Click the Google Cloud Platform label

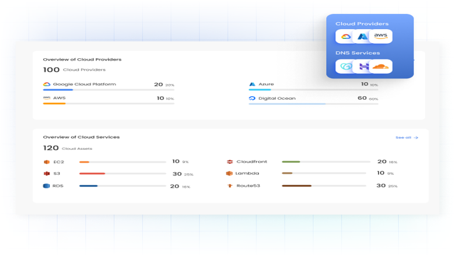[x=85, y=85]
